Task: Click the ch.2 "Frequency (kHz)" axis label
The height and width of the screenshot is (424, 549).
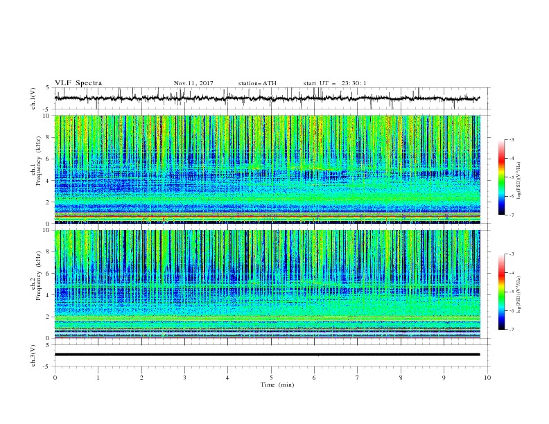Action: tap(39, 276)
